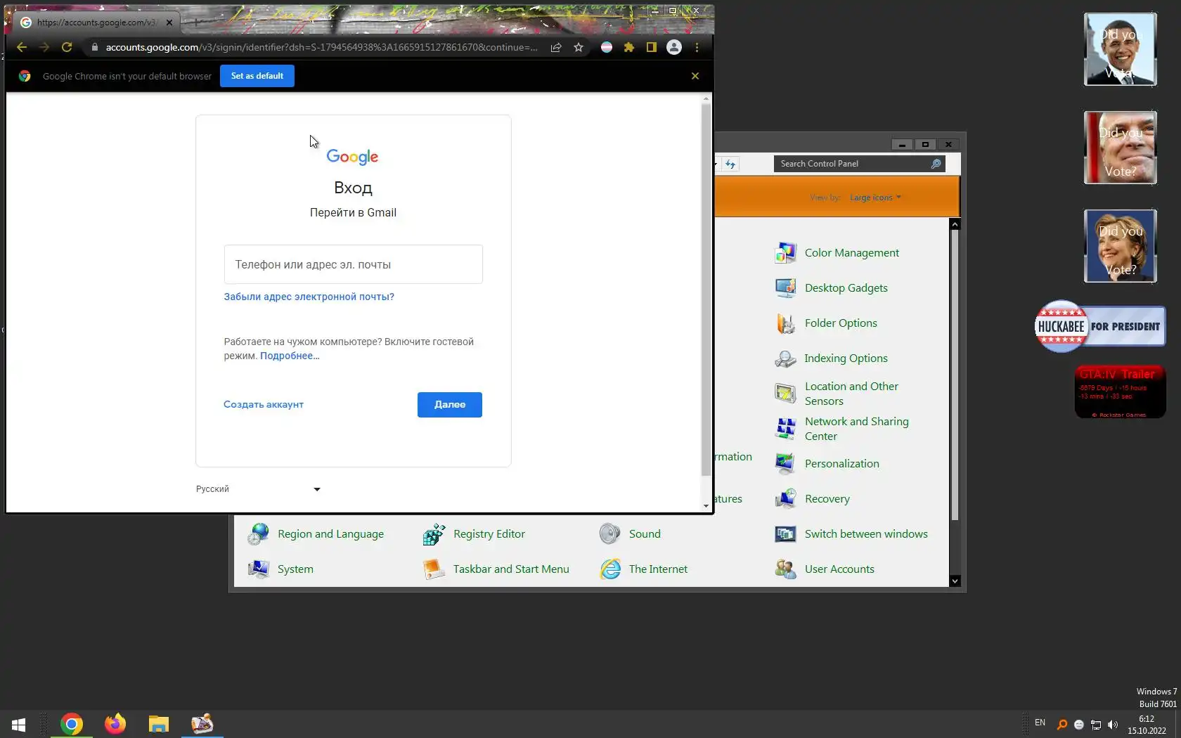Click the McCain 'Did you Vote?' gadget
This screenshot has width=1181, height=738.
[1120, 148]
